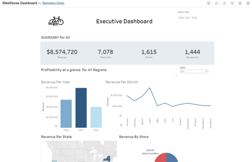Click the 1,615 #Units value
This screenshot has width=252, height=162.
click(x=149, y=52)
